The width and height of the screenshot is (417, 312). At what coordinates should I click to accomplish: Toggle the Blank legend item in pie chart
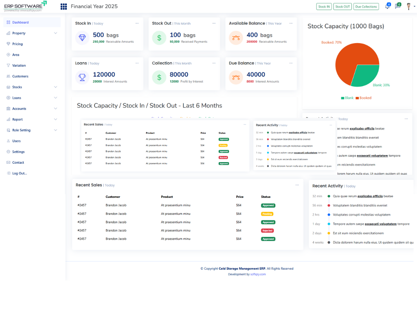click(x=347, y=98)
